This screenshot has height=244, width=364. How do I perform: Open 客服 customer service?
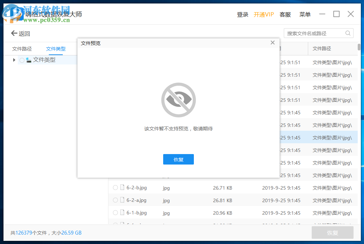(x=285, y=14)
